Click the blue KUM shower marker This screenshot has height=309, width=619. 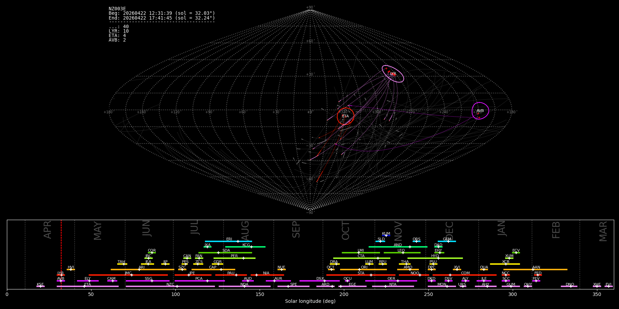(386, 236)
